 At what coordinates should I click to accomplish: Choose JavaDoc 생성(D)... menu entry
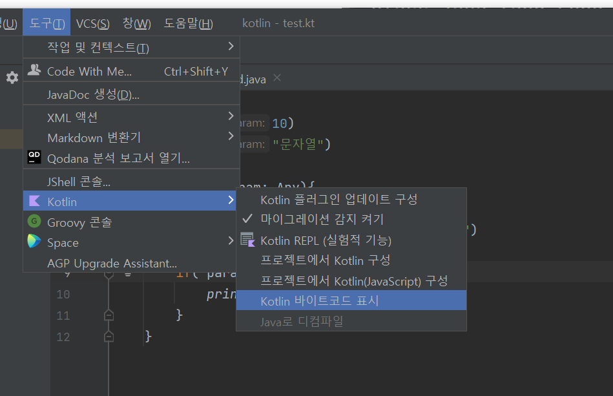(131, 94)
